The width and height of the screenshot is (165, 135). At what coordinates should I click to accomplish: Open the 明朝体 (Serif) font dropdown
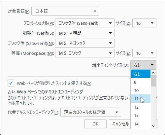(x=85, y=33)
